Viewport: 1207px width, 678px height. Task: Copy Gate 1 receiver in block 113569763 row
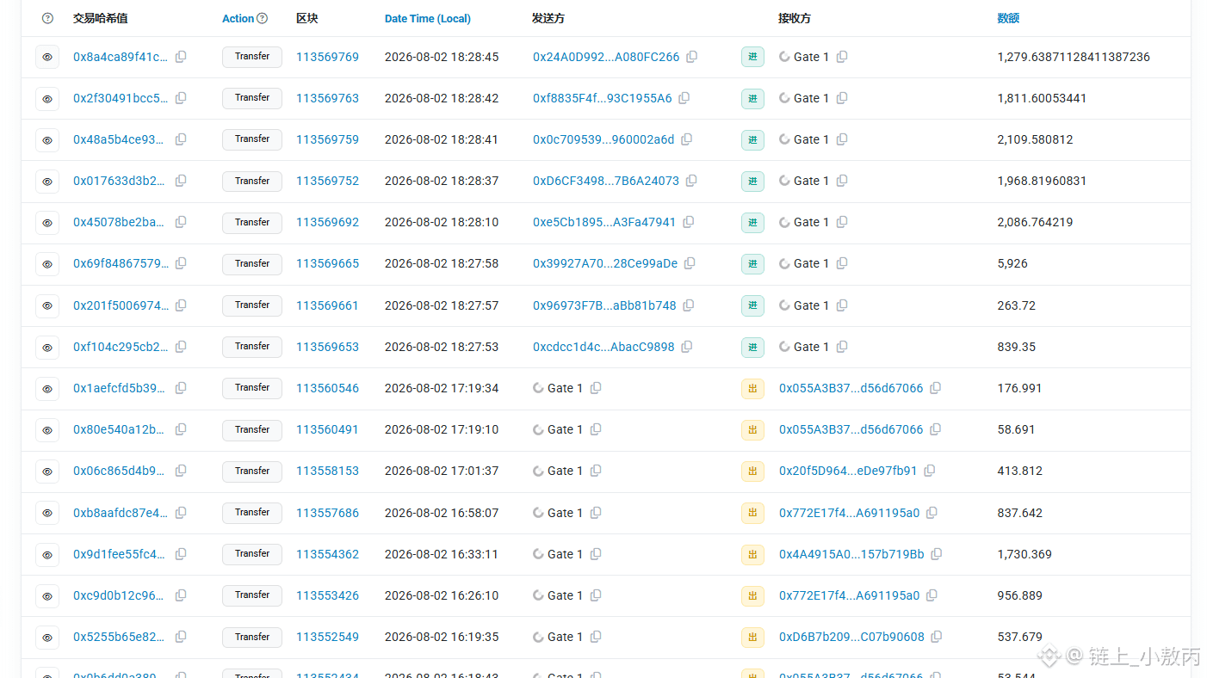(x=842, y=98)
